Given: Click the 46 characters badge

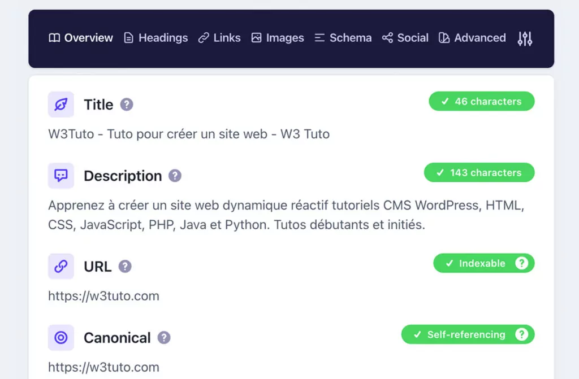Looking at the screenshot, I should pyautogui.click(x=482, y=101).
